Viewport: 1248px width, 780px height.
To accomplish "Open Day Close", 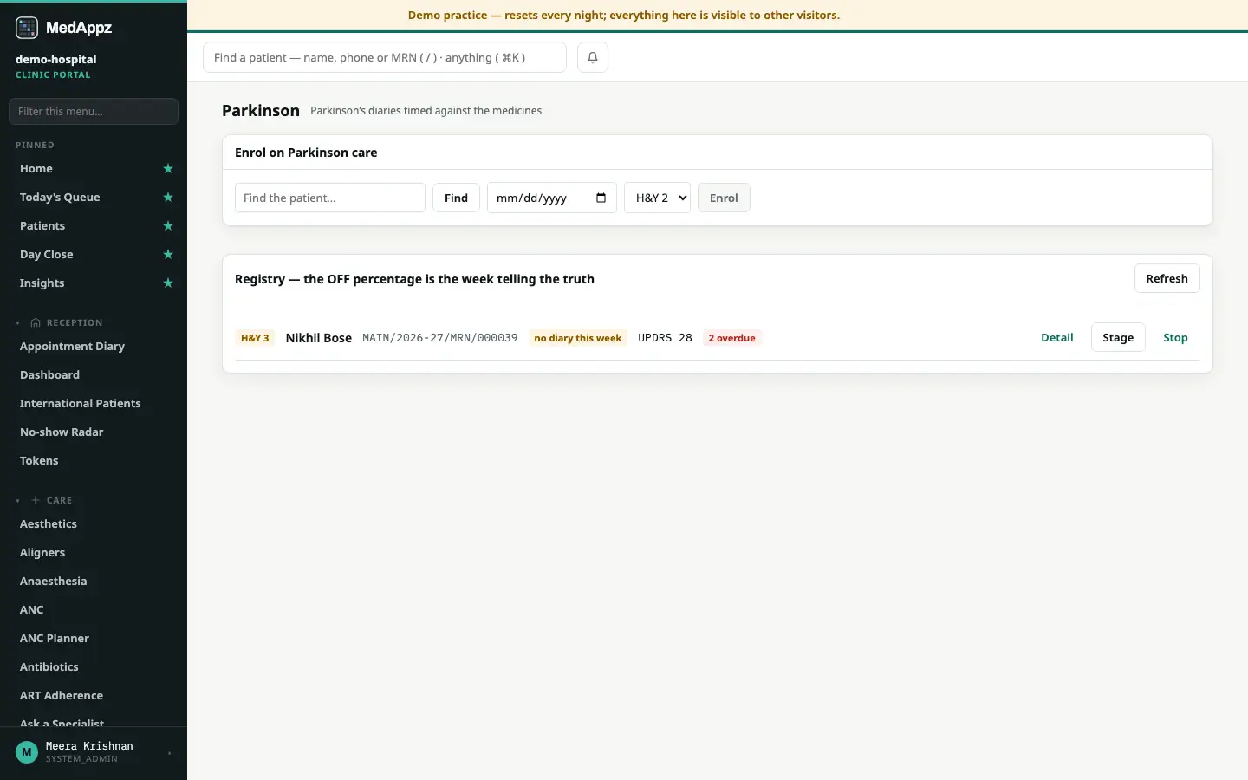I will point(47,255).
